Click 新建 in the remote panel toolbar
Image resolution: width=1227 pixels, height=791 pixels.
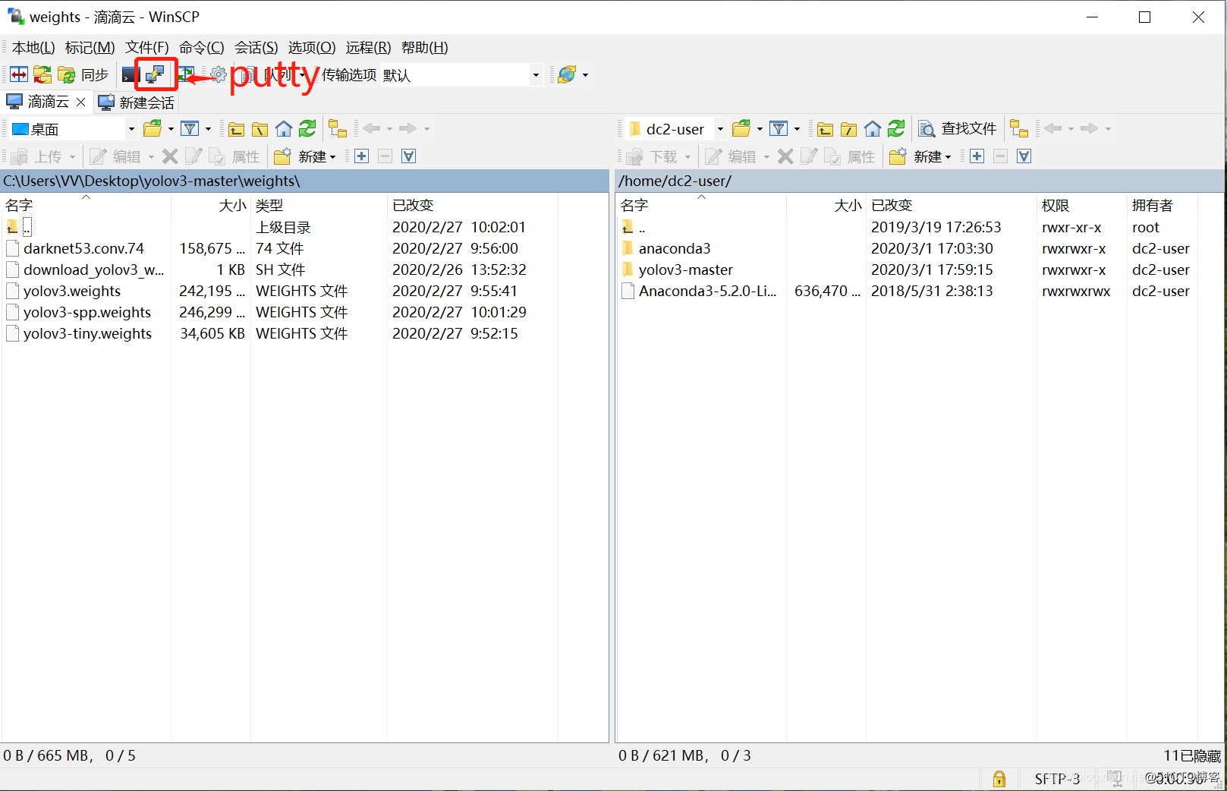point(920,156)
